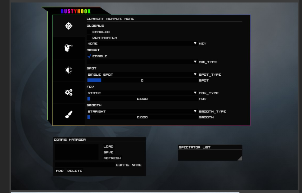The height and width of the screenshot is (193, 302).
Task: Click the Add config button
Action: tap(60, 171)
